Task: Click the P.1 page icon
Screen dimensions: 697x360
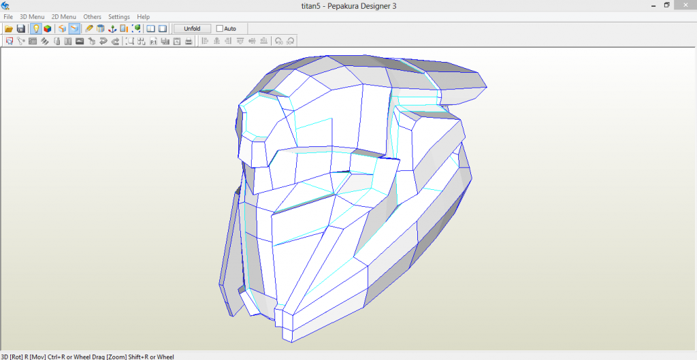Action: pyautogui.click(x=154, y=41)
